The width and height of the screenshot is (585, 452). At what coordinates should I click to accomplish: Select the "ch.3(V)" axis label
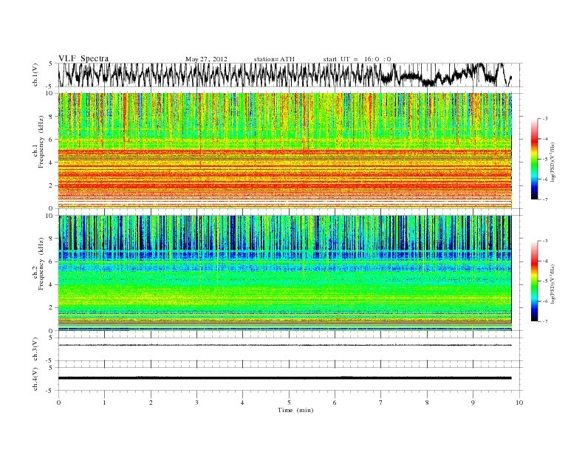click(35, 349)
